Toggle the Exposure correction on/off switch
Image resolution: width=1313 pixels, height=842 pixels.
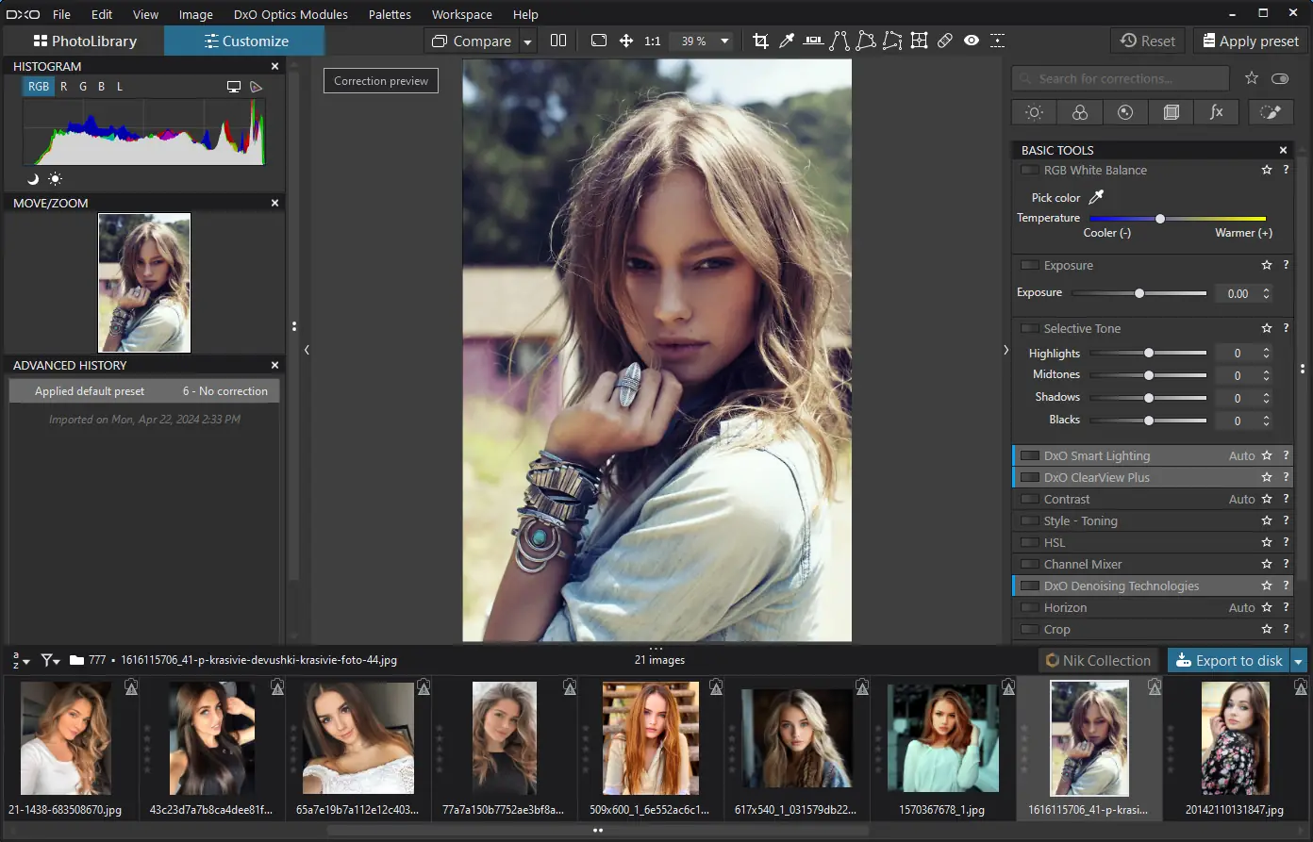(1029, 266)
